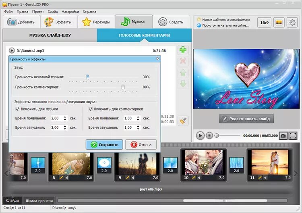302x213 pixels.
Task: Click speaker icon on slide 11
Action: (265, 177)
